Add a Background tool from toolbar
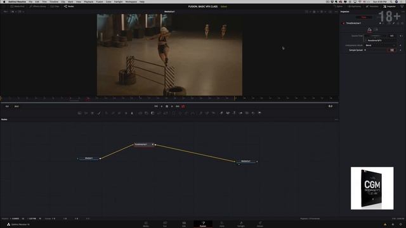The image size is (406, 228). coord(79,113)
